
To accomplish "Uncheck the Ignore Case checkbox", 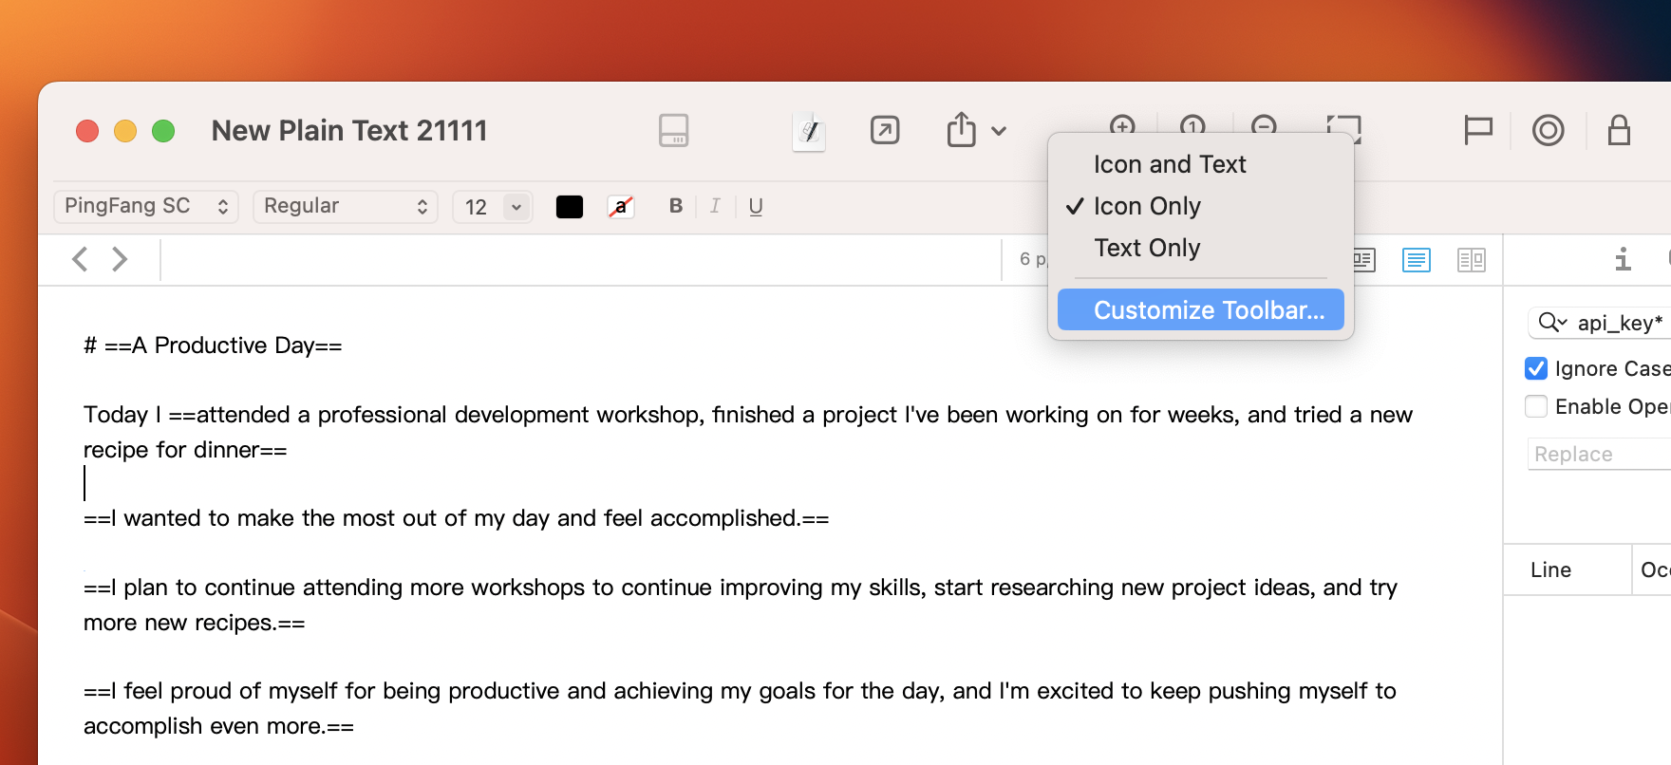I will click(x=1535, y=368).
